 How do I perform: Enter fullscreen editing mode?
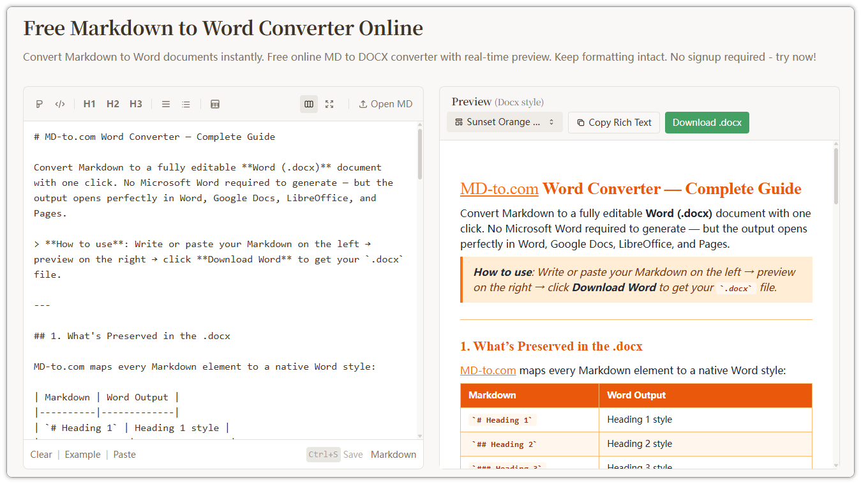point(329,103)
